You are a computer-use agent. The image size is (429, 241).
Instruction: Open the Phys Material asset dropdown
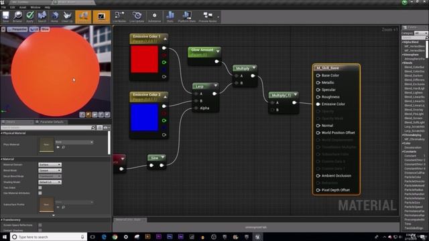pos(74,142)
